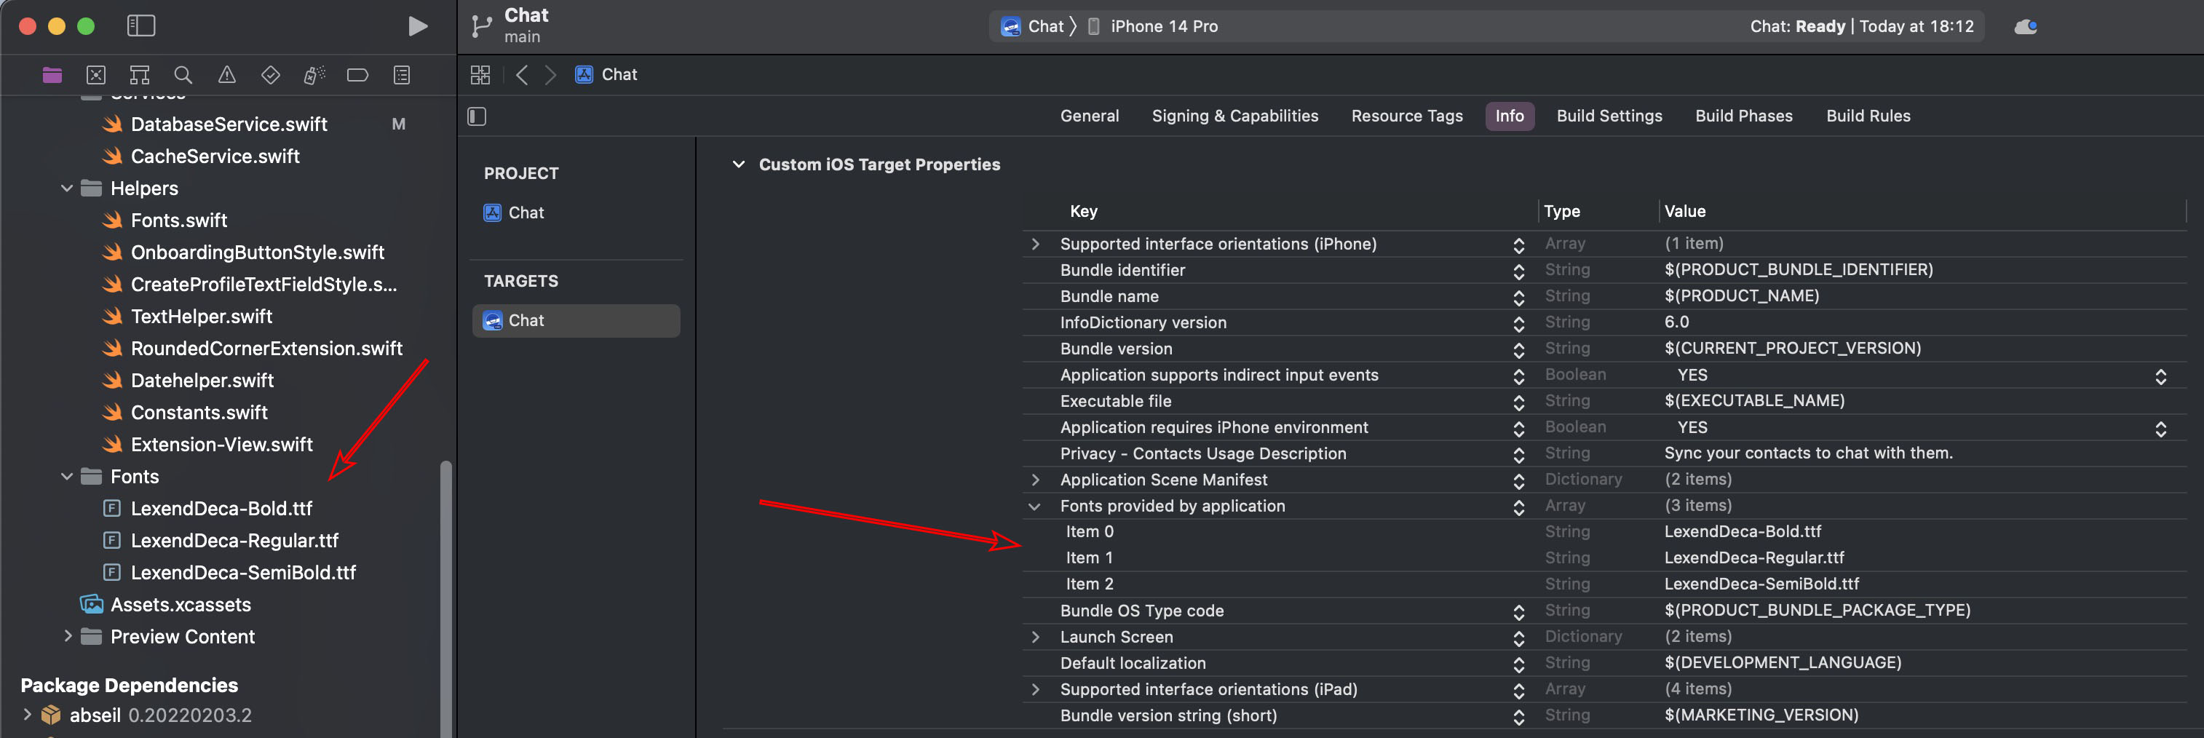Switch to the Resource Tags tab

1406,116
